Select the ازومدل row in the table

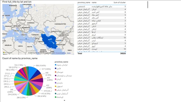[x=102, y=49]
